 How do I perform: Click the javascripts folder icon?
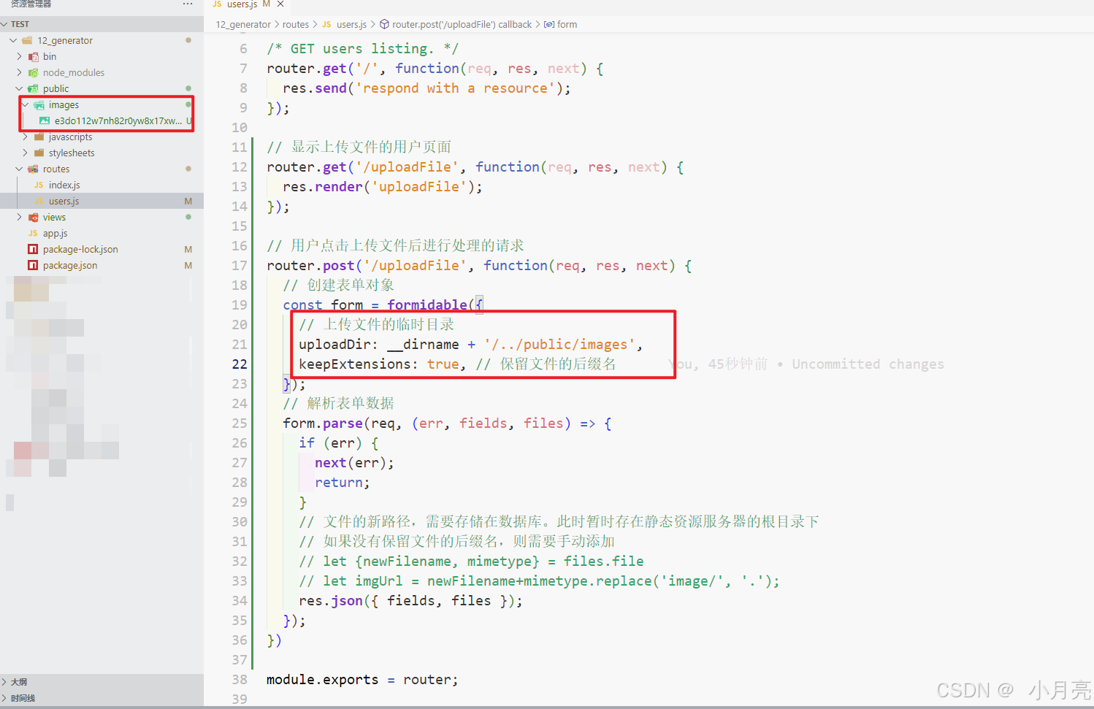click(x=39, y=137)
